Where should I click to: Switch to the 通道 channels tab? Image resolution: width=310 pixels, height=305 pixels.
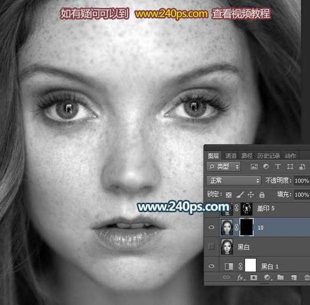coord(231,155)
